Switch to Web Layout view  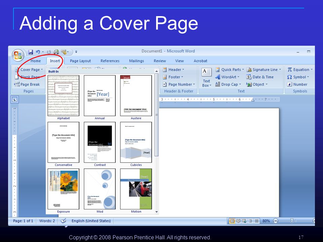pyautogui.click(x=244, y=221)
